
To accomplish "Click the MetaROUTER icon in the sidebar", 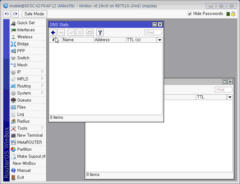I will point(13,142).
